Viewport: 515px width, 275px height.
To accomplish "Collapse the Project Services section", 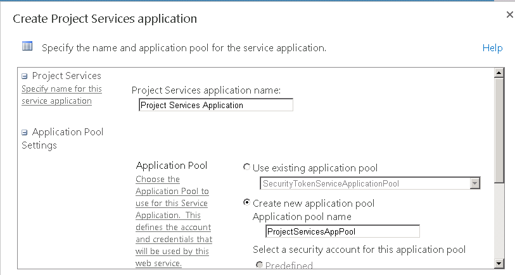I will (x=24, y=76).
